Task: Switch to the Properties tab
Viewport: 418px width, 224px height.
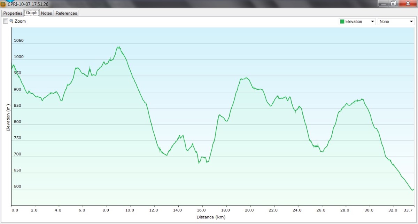Action: coord(13,13)
